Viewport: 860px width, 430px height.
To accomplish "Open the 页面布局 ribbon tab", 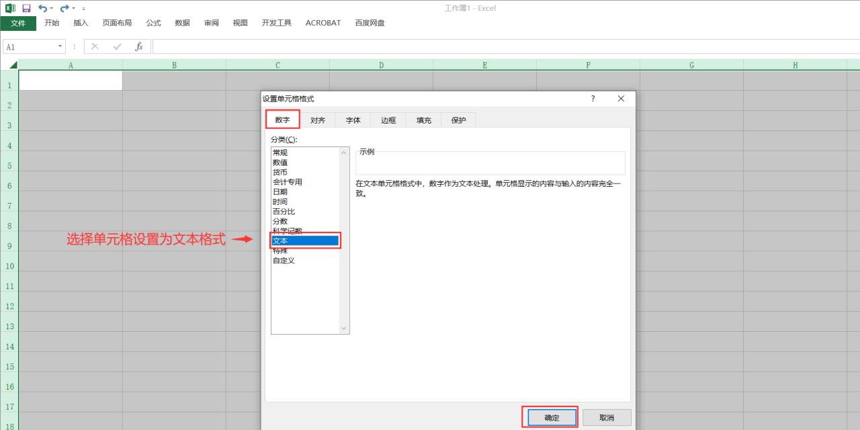I will pyautogui.click(x=117, y=23).
